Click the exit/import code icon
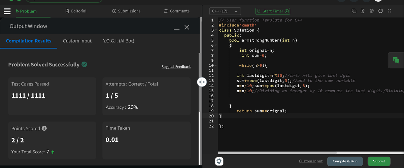Screen dimensions: 404x168 coord(363,11)
